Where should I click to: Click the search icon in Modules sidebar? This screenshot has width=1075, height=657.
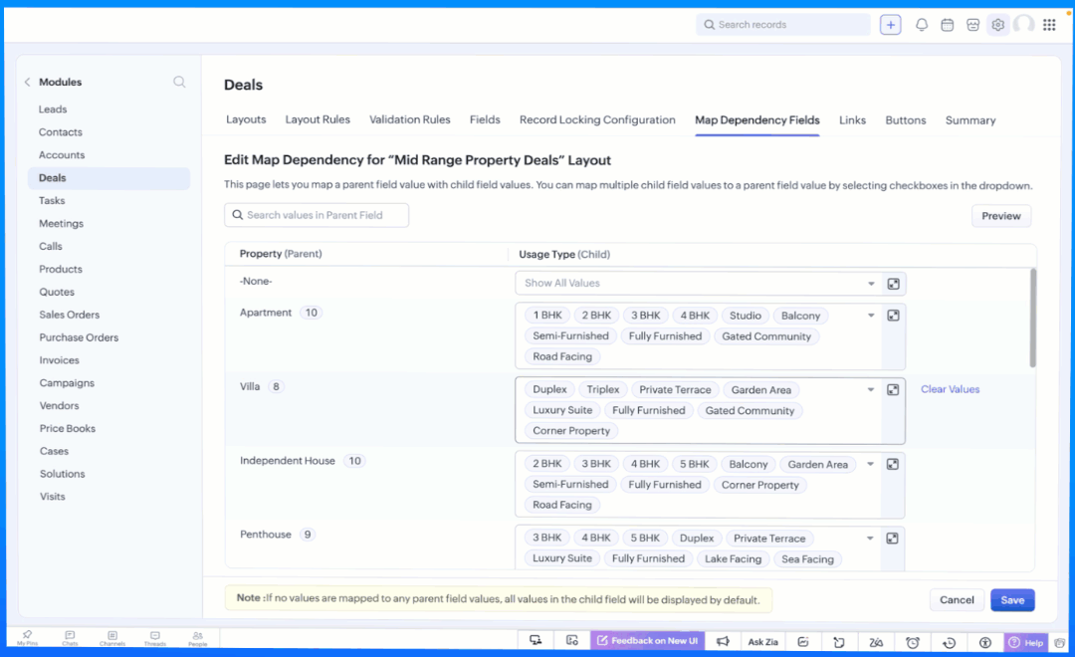pyautogui.click(x=179, y=82)
